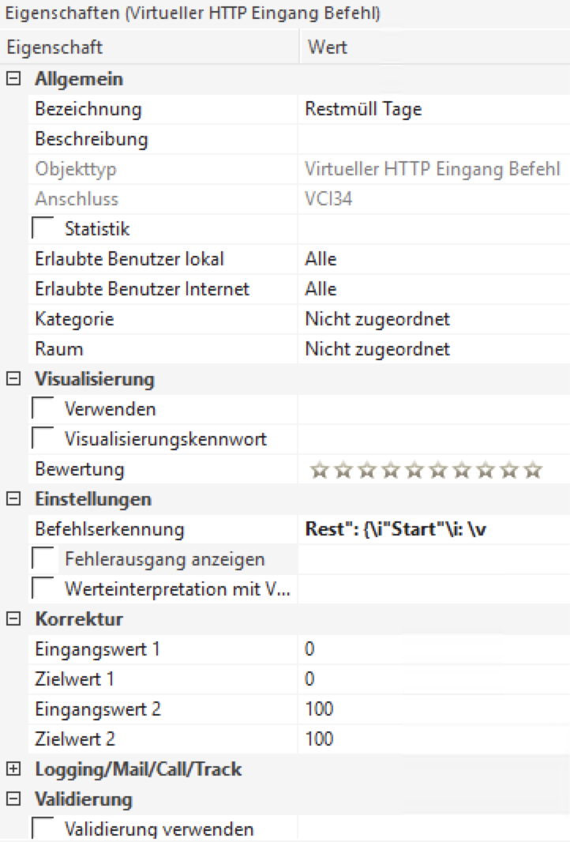Click the empty Beschreibung value field
Screen dimensions: 570x842
433,140
